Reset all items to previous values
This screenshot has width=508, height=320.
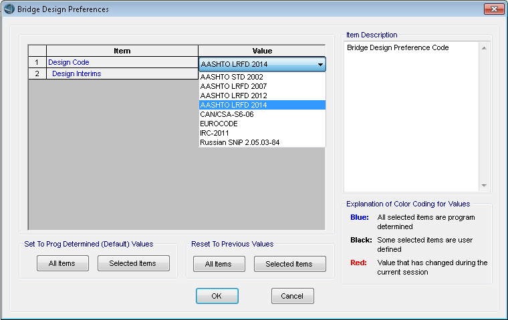point(219,264)
